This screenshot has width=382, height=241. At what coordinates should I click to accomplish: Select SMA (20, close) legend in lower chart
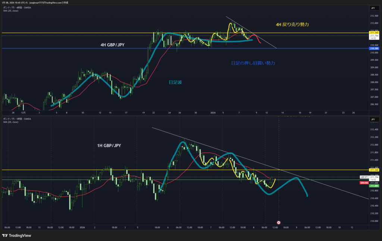pos(10,122)
